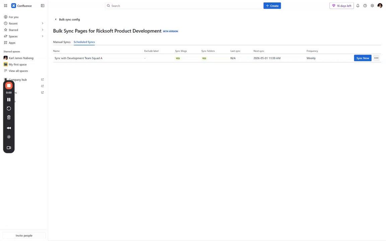
Task: Click BETA VERSION badge
Action: 170,31
